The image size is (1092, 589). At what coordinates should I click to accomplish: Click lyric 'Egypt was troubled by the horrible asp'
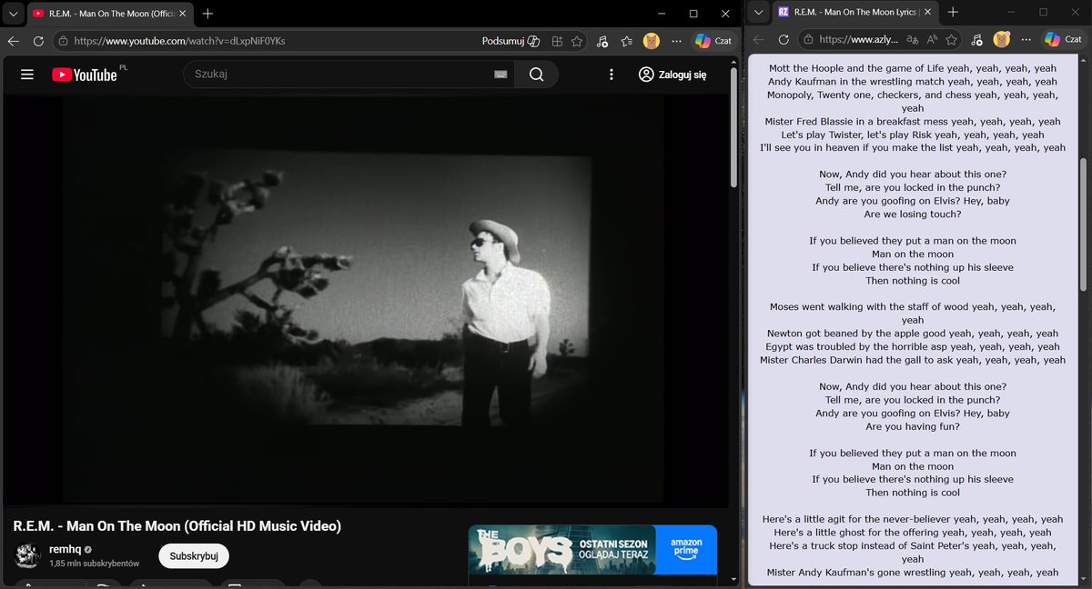(x=856, y=346)
